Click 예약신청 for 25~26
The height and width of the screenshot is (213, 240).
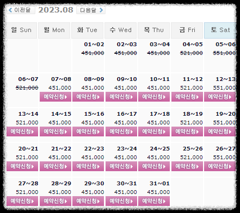[187, 166]
